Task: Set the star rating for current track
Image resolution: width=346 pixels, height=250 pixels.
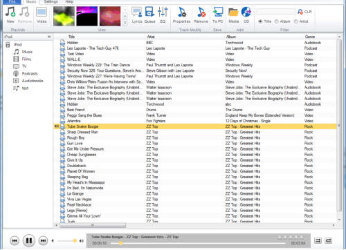Action: tap(290, 237)
